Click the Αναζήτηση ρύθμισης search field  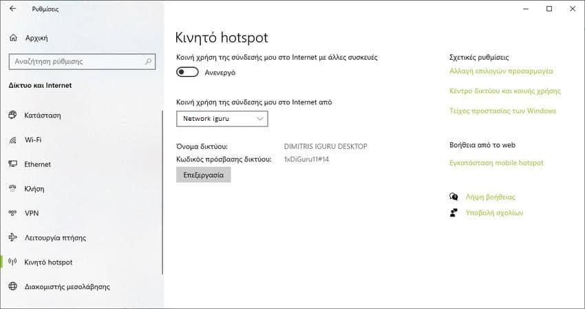82,61
